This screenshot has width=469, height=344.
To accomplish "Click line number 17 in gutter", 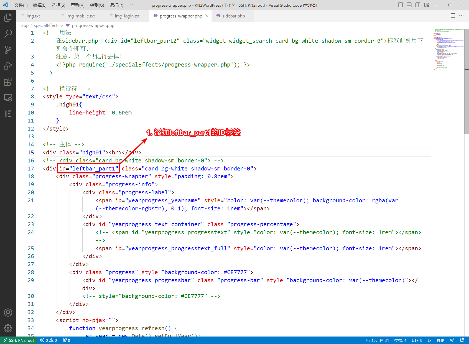I will point(31,169).
